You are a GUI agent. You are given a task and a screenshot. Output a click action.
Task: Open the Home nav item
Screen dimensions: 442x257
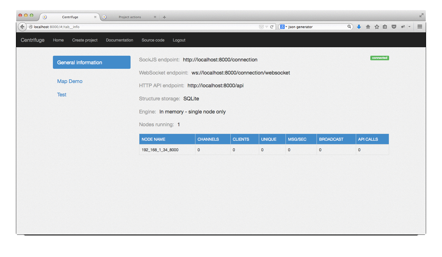point(58,40)
